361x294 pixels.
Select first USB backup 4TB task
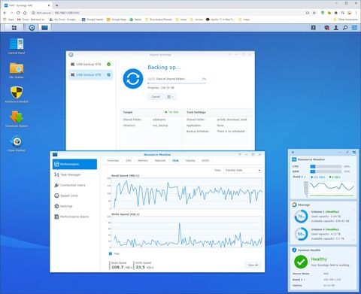click(x=90, y=65)
